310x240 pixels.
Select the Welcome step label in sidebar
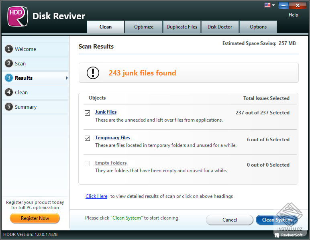[x=26, y=49]
